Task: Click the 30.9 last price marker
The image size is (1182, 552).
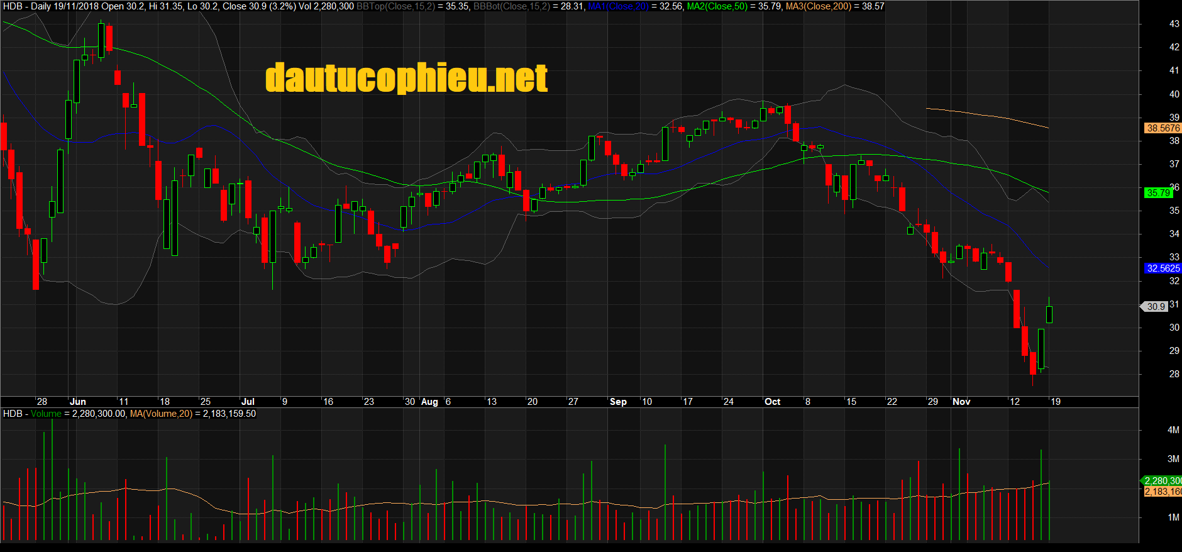Action: coord(1156,307)
